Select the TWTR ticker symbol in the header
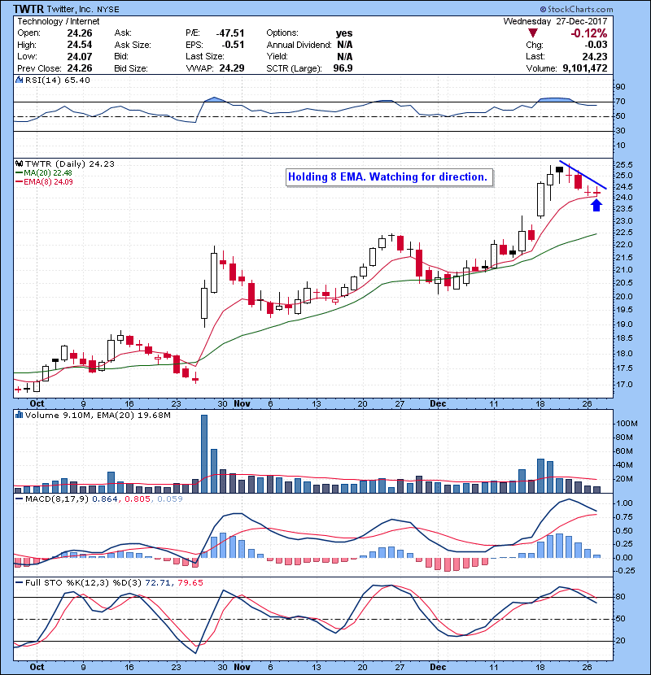 point(28,9)
